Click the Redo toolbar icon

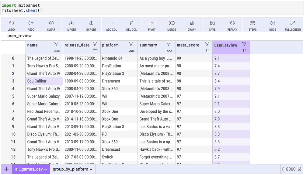31,23
